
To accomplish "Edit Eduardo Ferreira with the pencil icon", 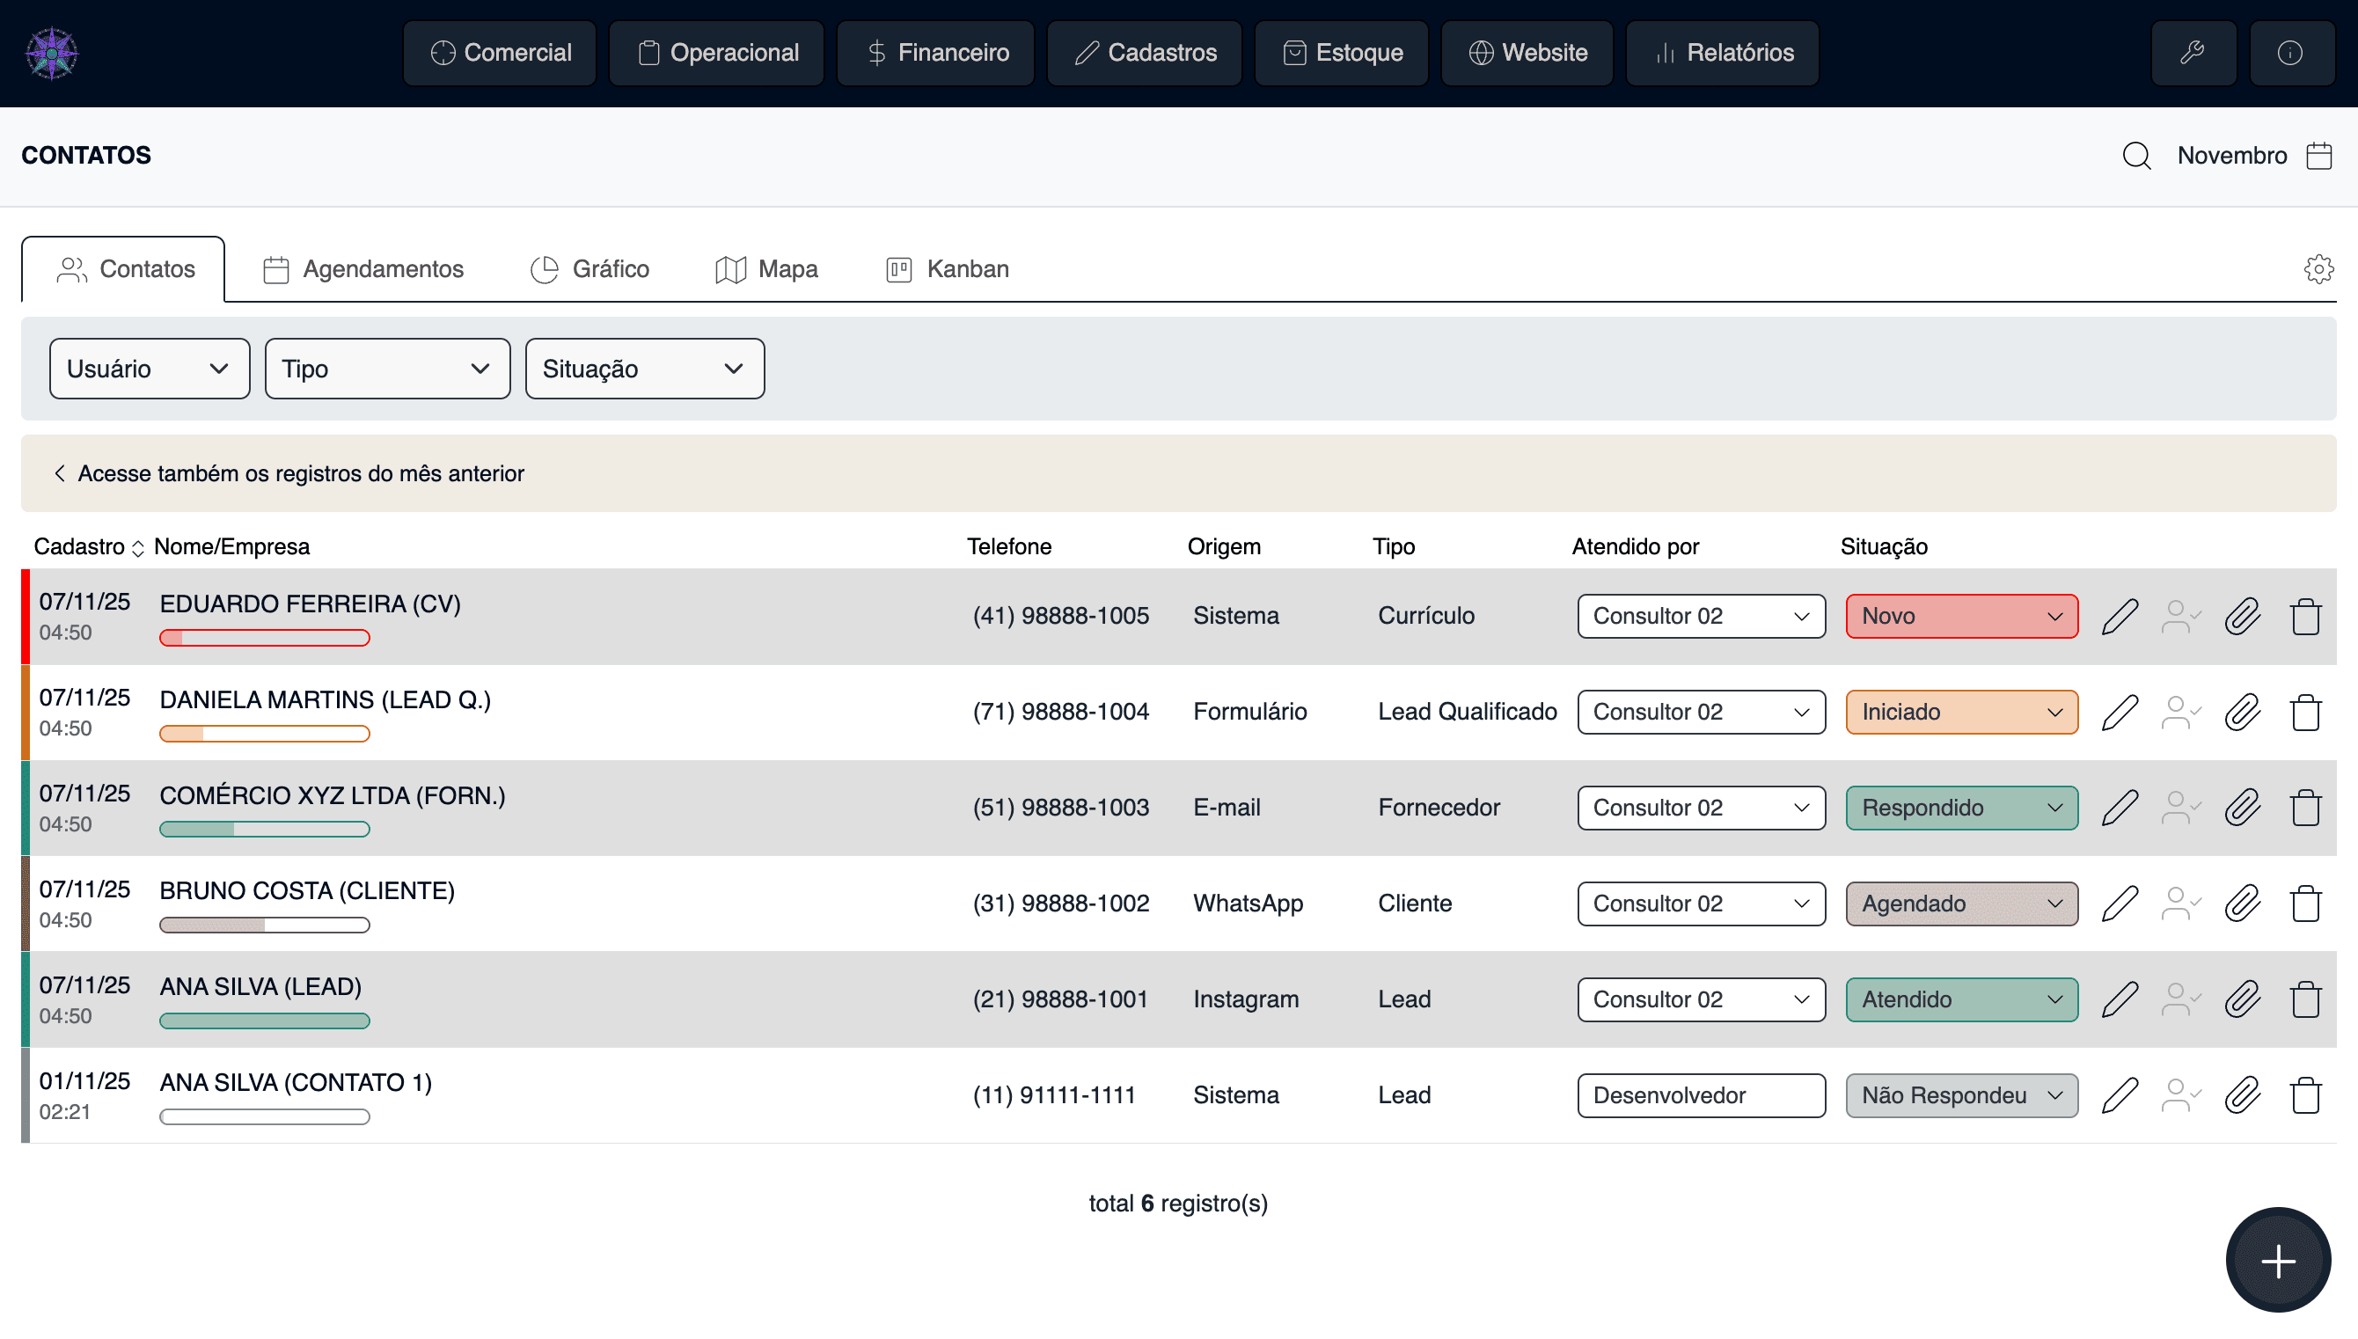I will [x=2120, y=615].
